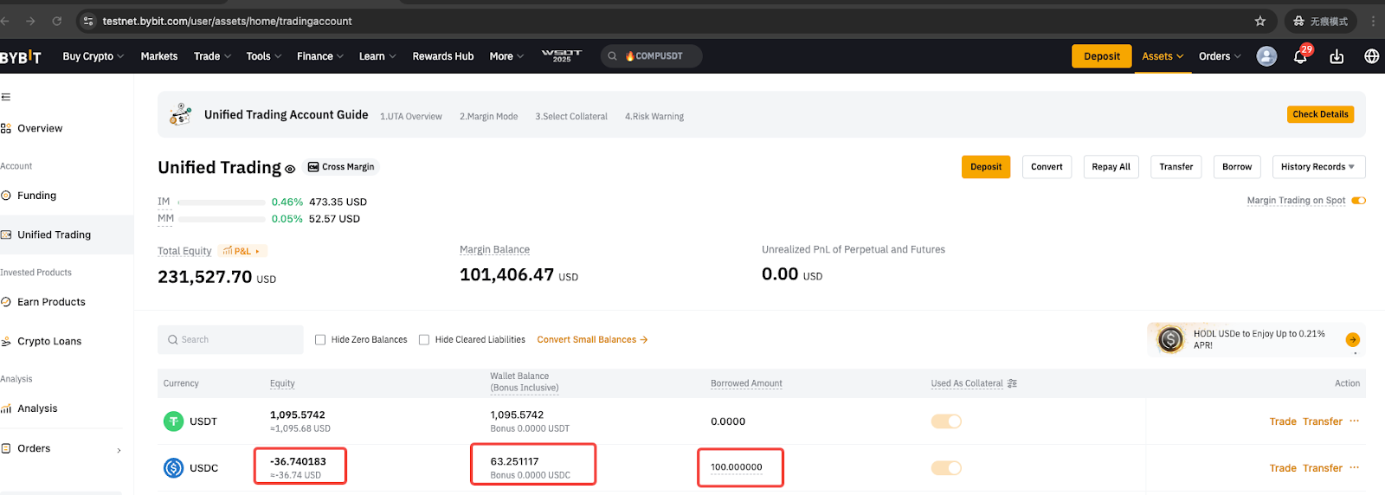
Task: Collapse the sidebar menu icon
Action: [6, 97]
